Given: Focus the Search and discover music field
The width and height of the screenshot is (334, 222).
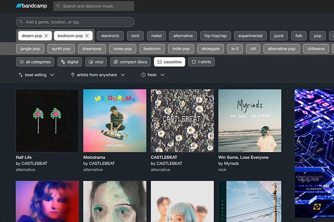Looking at the screenshot, I should pos(94,6).
